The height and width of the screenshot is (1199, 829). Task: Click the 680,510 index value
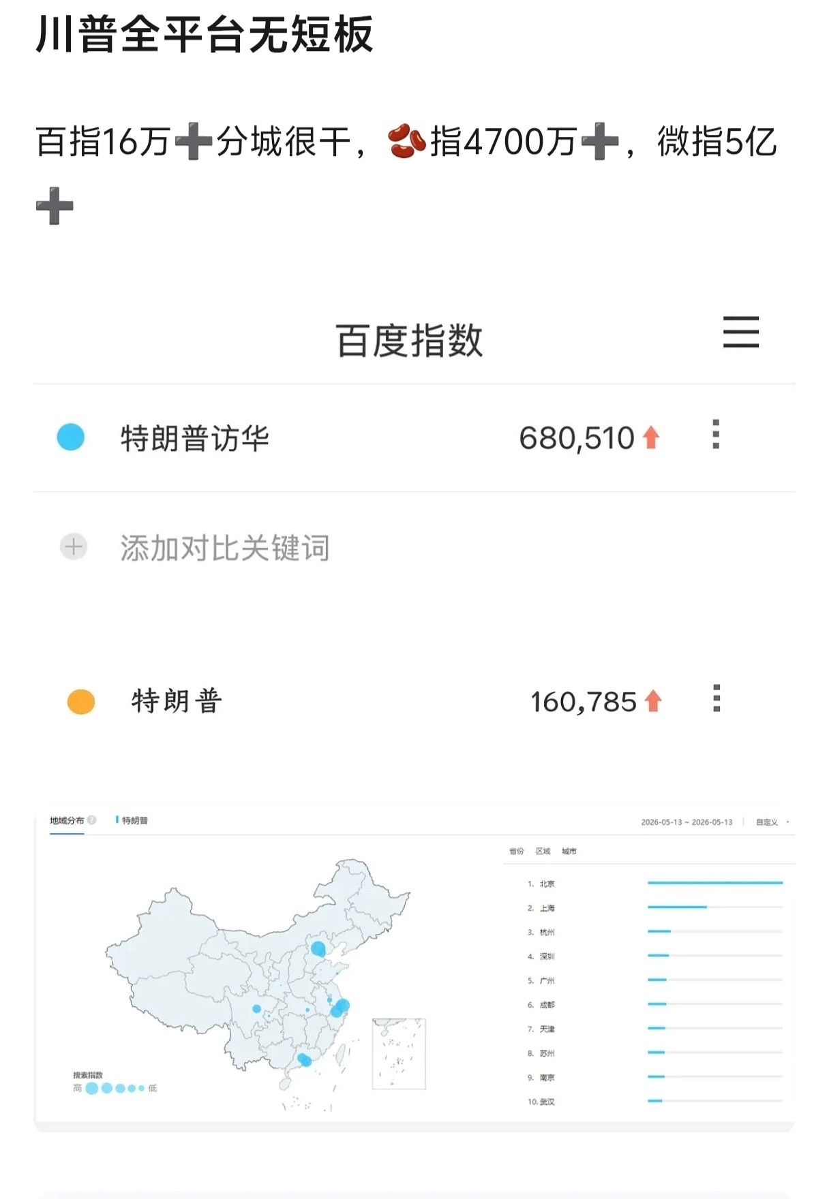pyautogui.click(x=577, y=437)
